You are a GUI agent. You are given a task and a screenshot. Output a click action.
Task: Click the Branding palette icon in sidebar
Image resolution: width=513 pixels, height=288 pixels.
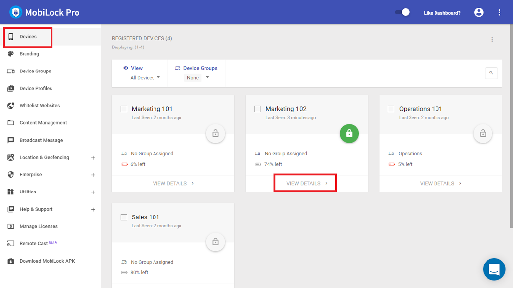tap(11, 53)
